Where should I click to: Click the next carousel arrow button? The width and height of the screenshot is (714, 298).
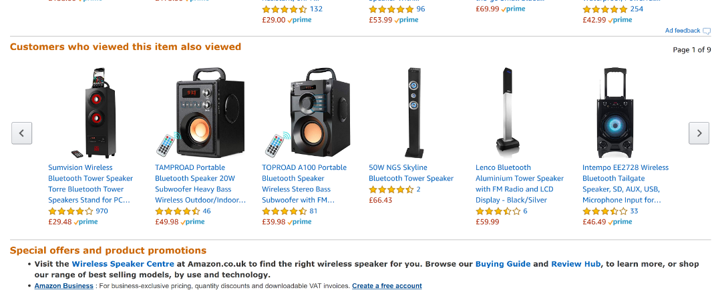click(699, 133)
